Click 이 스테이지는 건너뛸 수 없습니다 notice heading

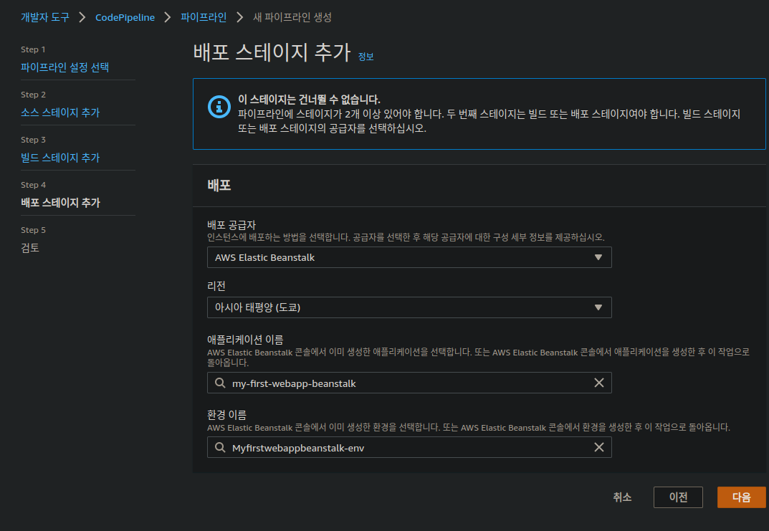(309, 100)
